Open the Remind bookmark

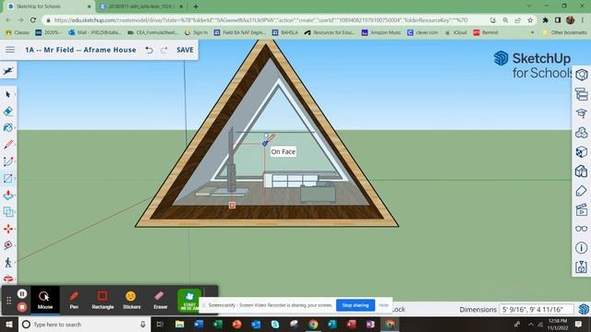point(486,33)
